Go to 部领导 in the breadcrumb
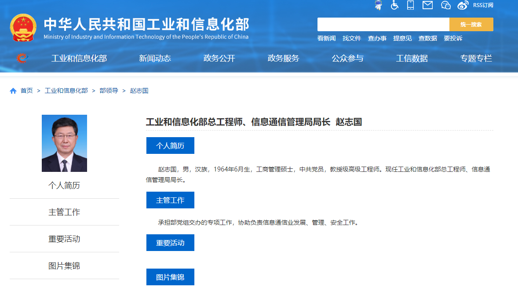518x302 pixels. click(109, 91)
